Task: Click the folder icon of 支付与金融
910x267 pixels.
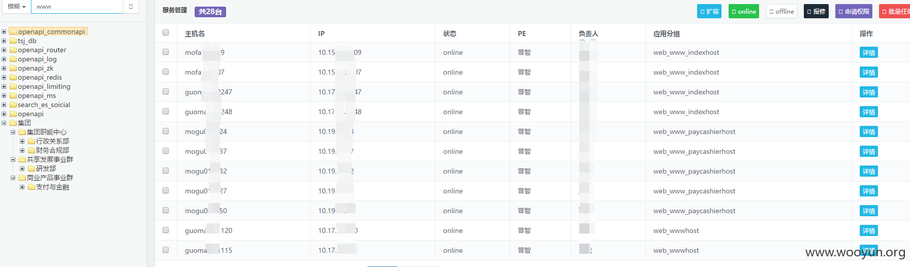Action: 32,187
